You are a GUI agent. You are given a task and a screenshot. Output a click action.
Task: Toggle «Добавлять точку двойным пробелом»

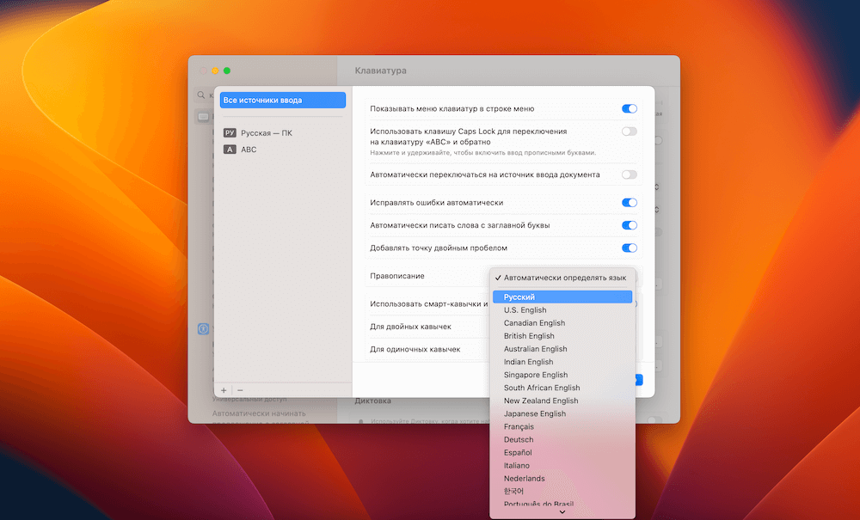(x=629, y=248)
